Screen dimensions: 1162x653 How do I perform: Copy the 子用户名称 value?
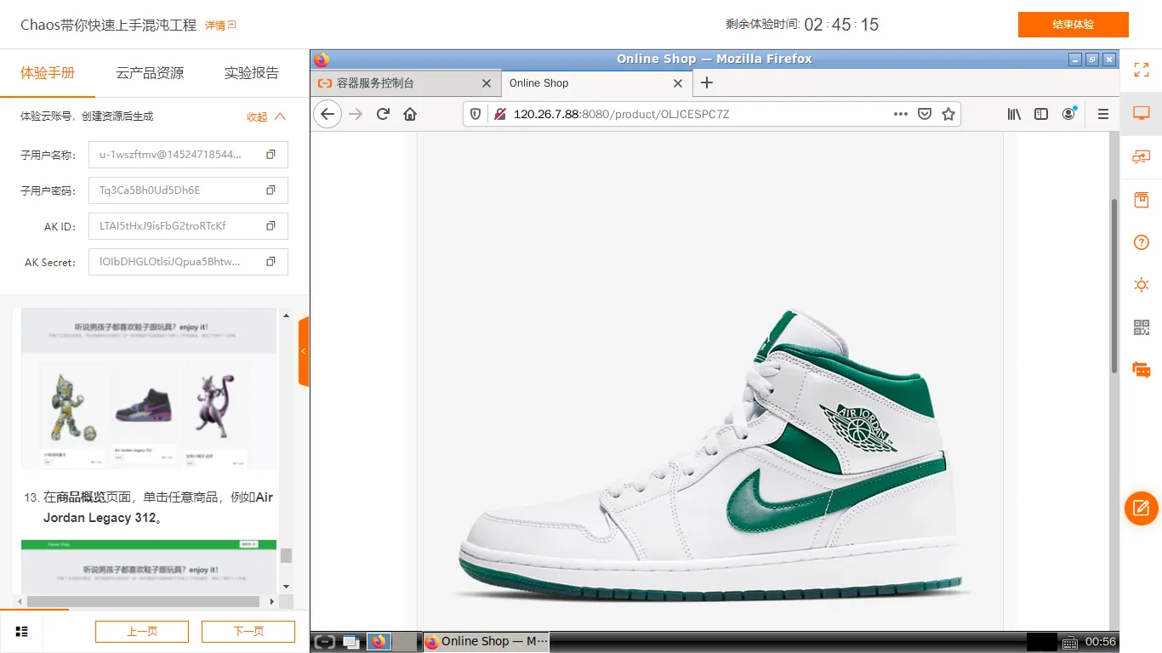click(271, 155)
